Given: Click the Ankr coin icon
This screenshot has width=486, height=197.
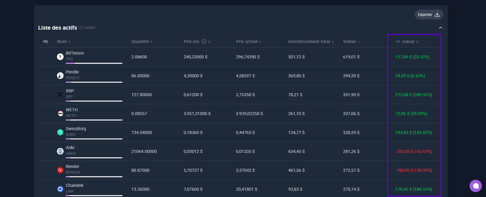Looking at the screenshot, I should (x=60, y=151).
